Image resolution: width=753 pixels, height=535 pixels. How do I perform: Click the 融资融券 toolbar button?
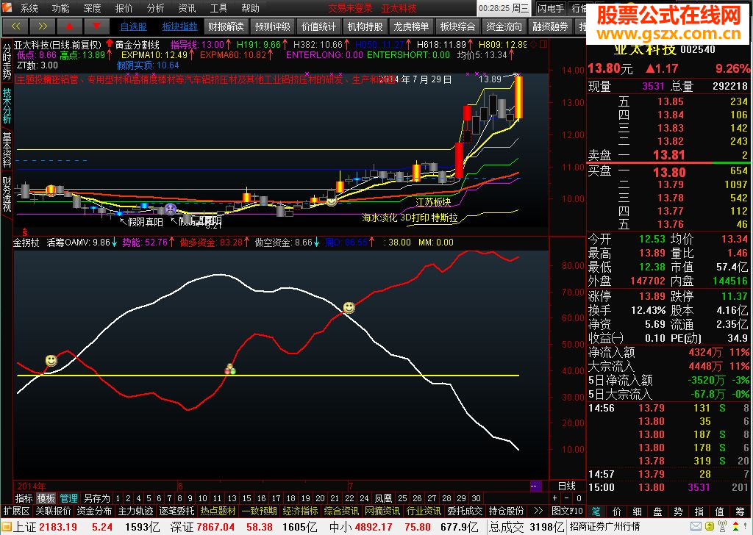tap(550, 26)
